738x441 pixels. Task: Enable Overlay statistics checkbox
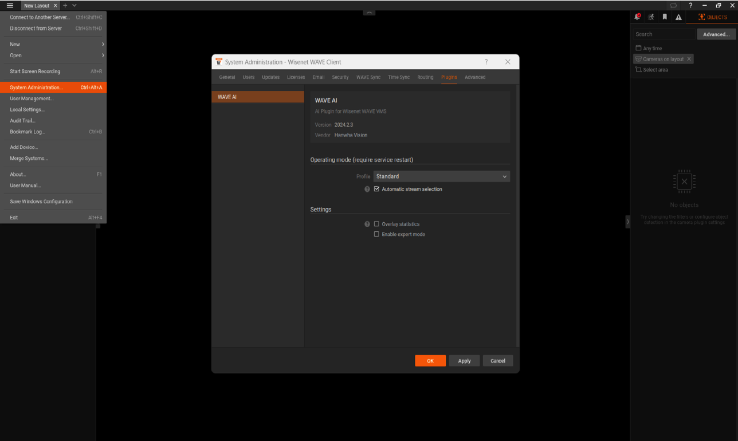(x=376, y=224)
